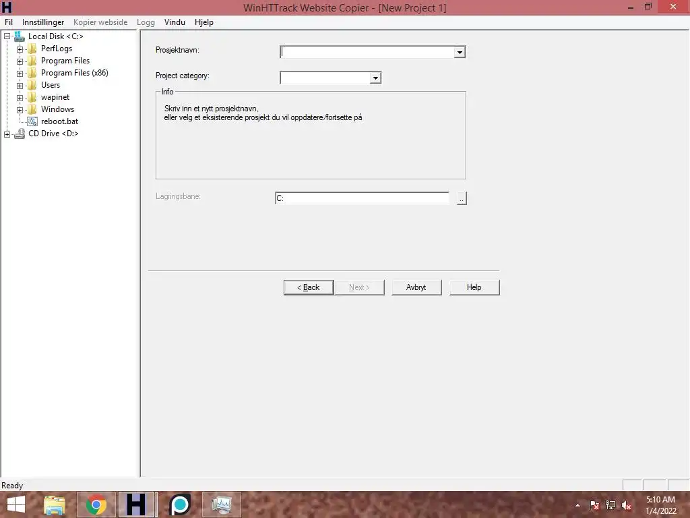Expand the Program Files (x86) tree node

[x=20, y=74]
